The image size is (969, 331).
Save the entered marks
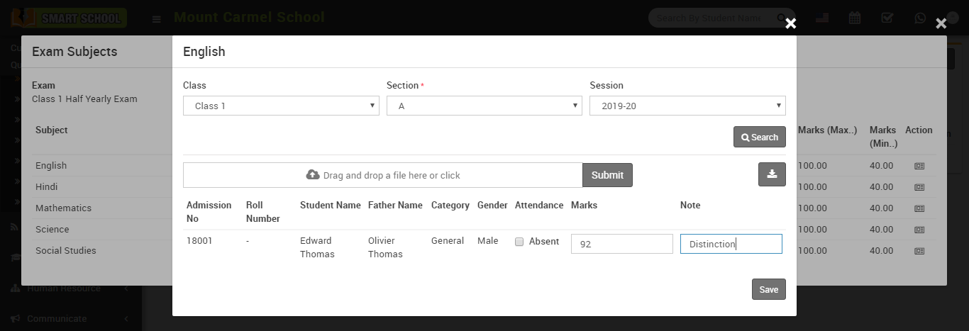click(x=768, y=289)
